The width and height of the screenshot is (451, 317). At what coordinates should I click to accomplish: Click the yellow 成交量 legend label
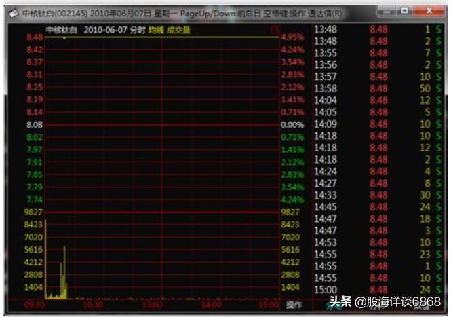pos(178,30)
